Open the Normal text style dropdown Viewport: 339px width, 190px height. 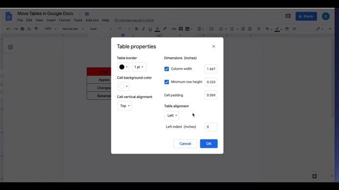[73, 28]
